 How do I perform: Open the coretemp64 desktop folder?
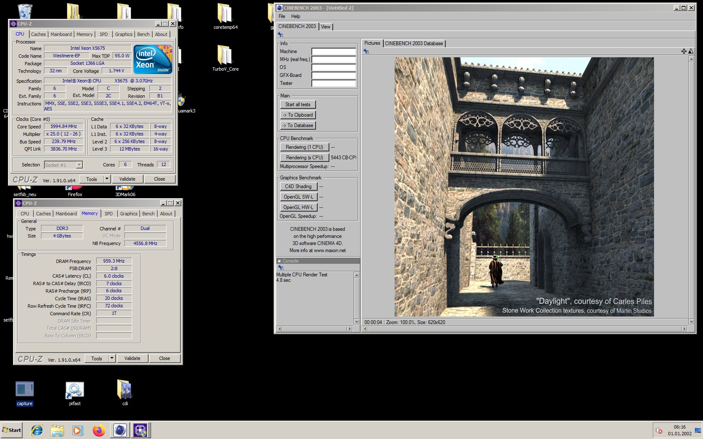pyautogui.click(x=225, y=16)
